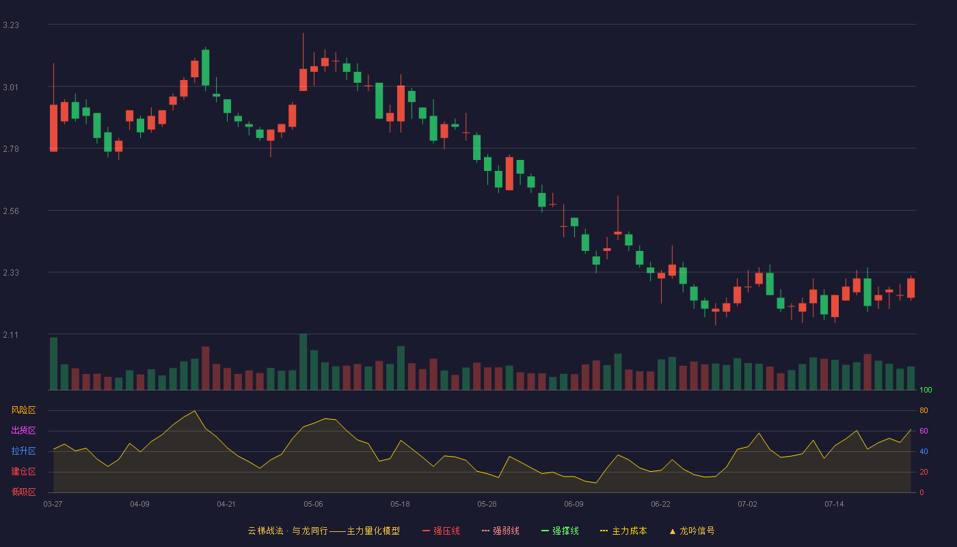Click the 04-21 date label
The image size is (957, 547).
tap(226, 504)
